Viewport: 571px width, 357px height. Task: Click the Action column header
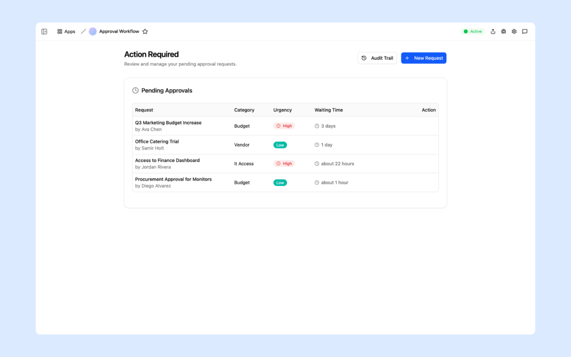(x=429, y=110)
